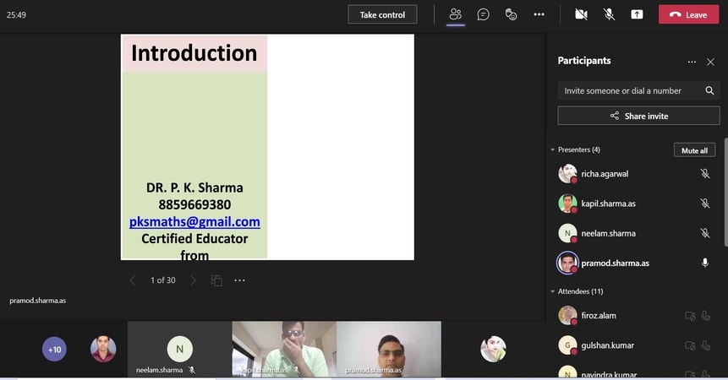The height and width of the screenshot is (380, 728).
Task: Show the +10 more participants
Action: pyautogui.click(x=54, y=349)
